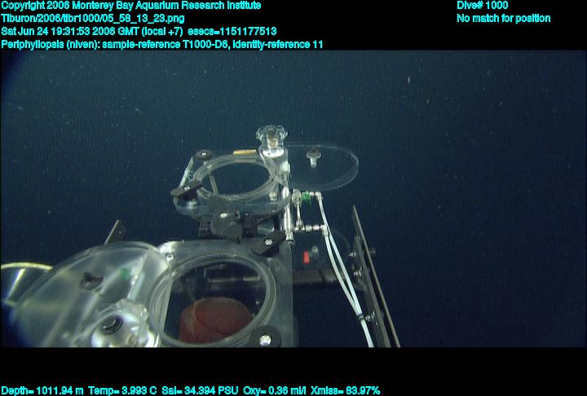Click the Dive# 1000 label
The height and width of the screenshot is (396, 587).
[x=483, y=6]
